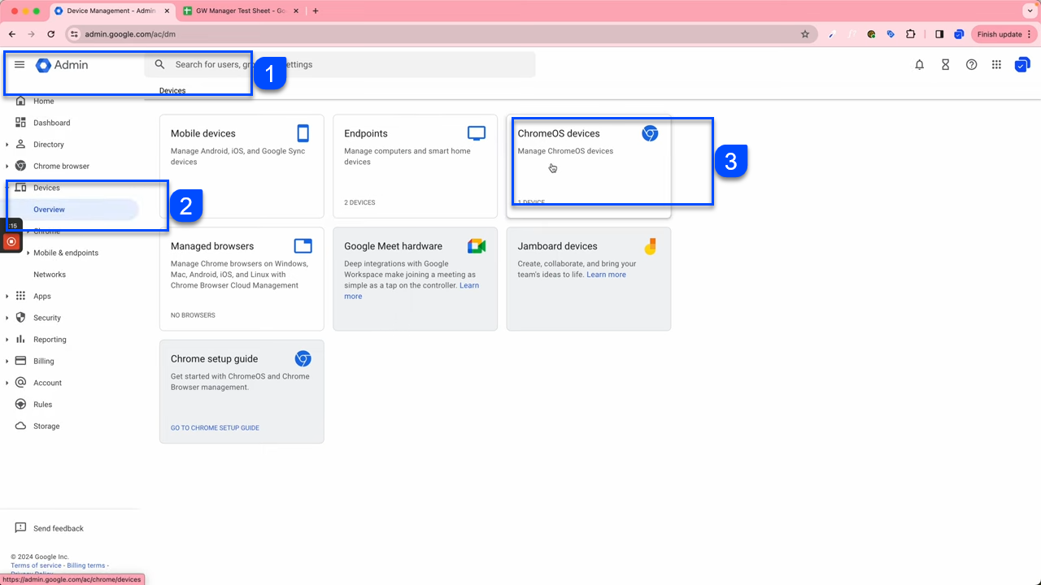
Task: Expand the Security section arrow
Action: pyautogui.click(x=7, y=318)
